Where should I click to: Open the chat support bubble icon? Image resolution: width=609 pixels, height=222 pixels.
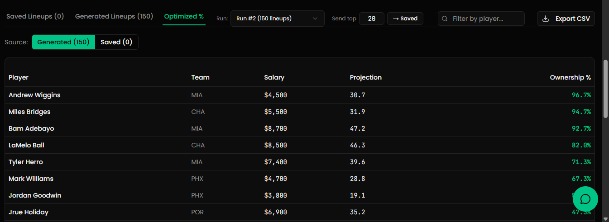pyautogui.click(x=585, y=199)
